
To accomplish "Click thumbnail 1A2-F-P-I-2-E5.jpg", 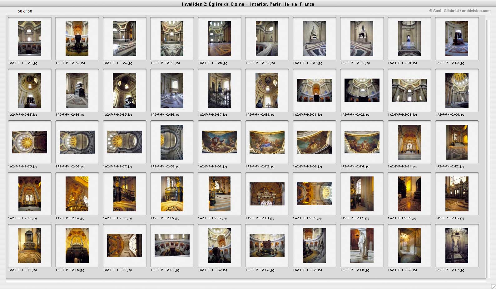I will pyautogui.click(x=125, y=194).
